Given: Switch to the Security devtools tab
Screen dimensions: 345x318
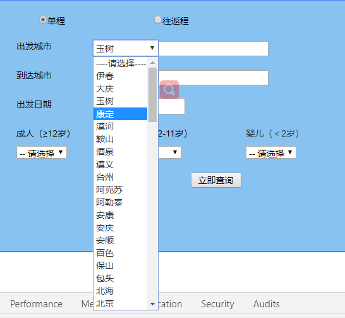Looking at the screenshot, I should tap(217, 304).
